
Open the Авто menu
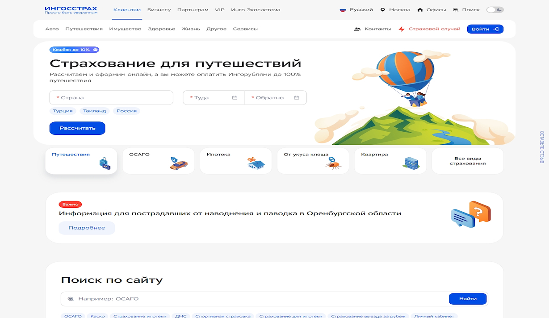(x=52, y=29)
